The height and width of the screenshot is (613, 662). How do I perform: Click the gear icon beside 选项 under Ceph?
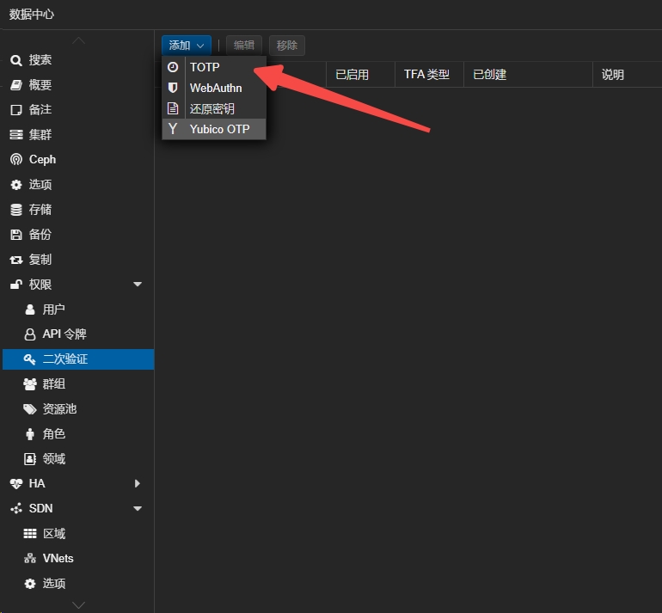point(16,185)
